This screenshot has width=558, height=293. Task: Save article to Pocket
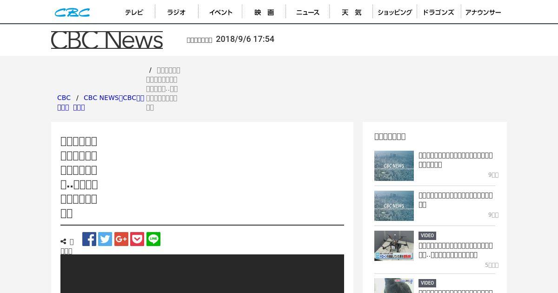[137, 239]
